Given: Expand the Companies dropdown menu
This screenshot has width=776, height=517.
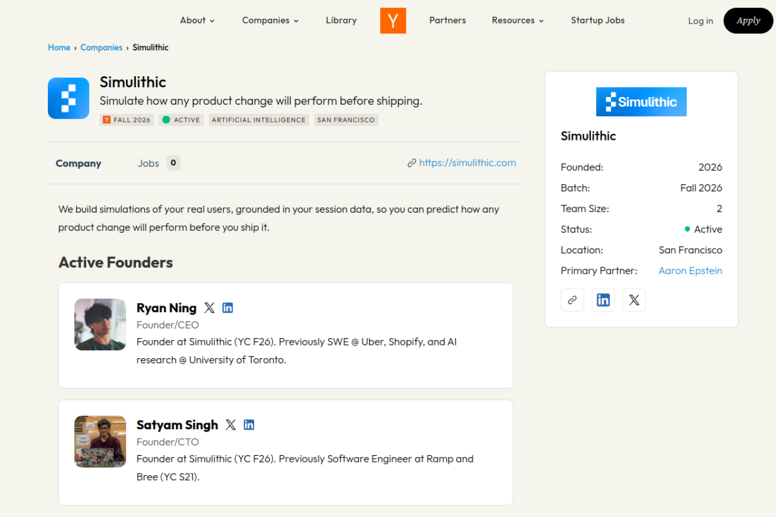Looking at the screenshot, I should (x=270, y=21).
